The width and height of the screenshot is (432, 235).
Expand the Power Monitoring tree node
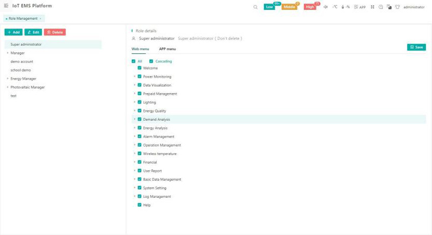coord(134,77)
